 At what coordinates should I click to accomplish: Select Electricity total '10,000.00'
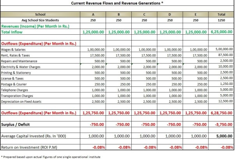tap(225, 66)
